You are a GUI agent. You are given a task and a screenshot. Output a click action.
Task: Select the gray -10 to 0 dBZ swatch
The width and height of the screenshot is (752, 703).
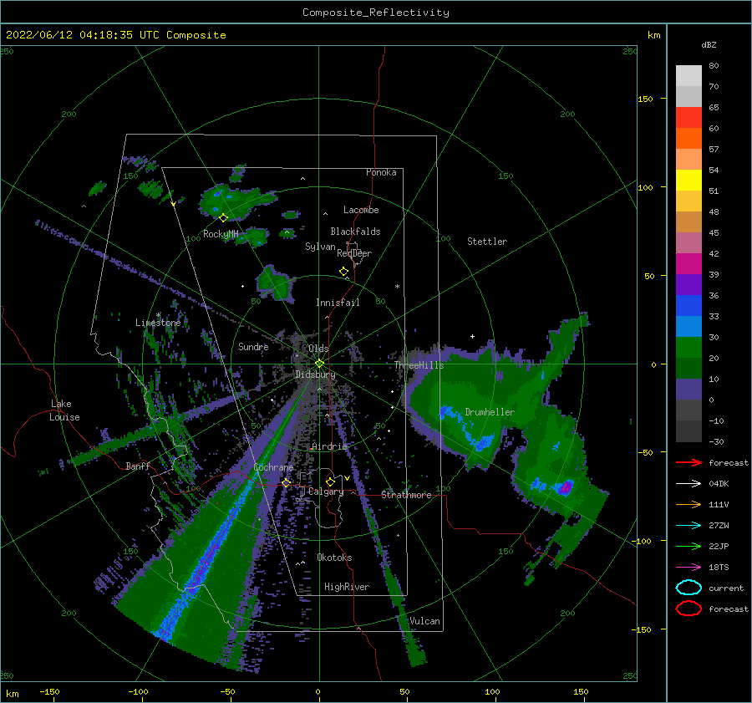[688, 410]
